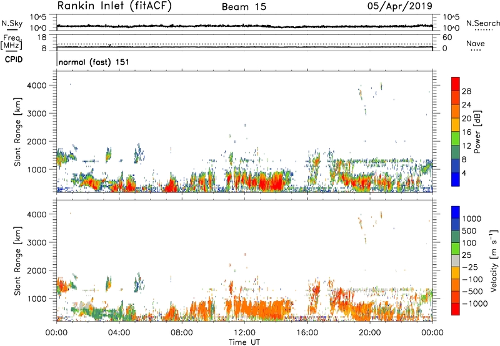Select the 'Freq. [MHz]' axis label
Image resolution: width=500 pixels, height=346 pixels.
tap(11, 42)
